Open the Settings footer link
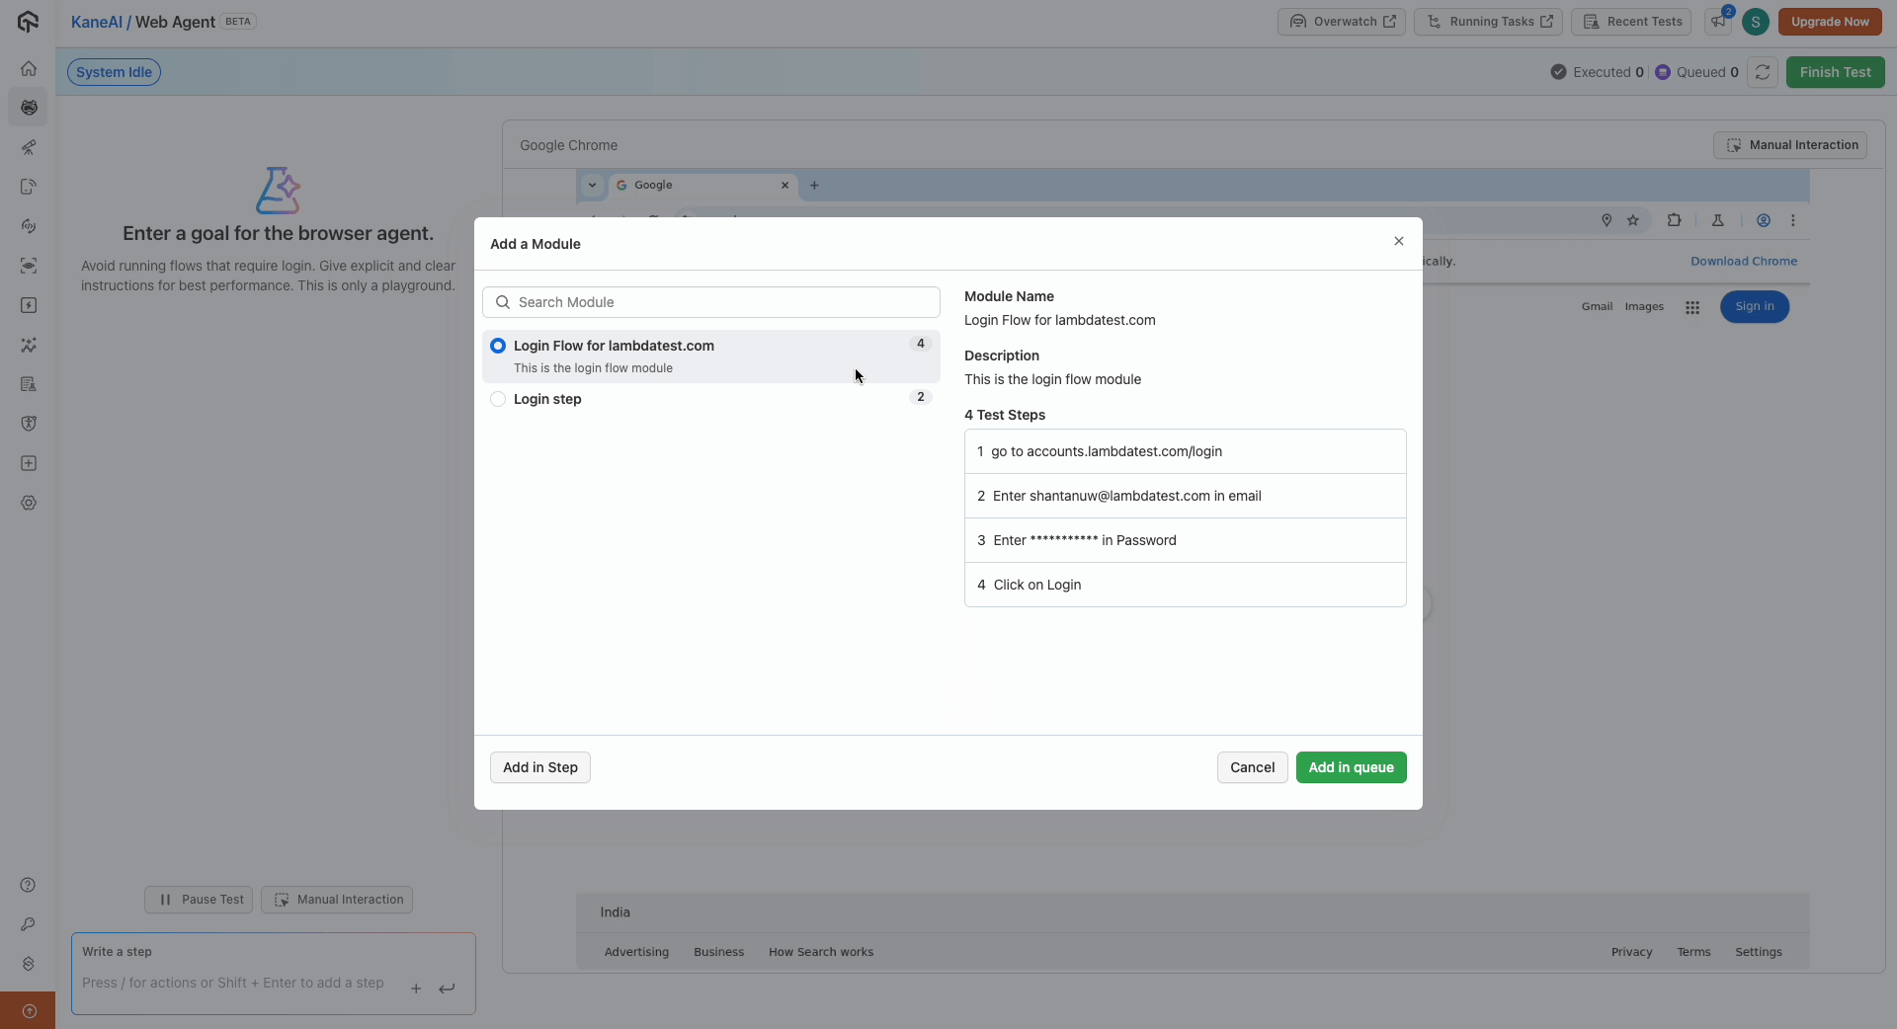1897x1029 pixels. (1759, 952)
